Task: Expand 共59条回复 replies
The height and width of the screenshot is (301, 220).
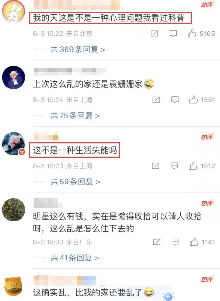Action: [x=75, y=182]
